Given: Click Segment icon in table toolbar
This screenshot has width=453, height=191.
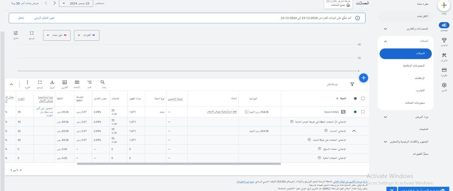Looking at the screenshot, I should 89,82.
